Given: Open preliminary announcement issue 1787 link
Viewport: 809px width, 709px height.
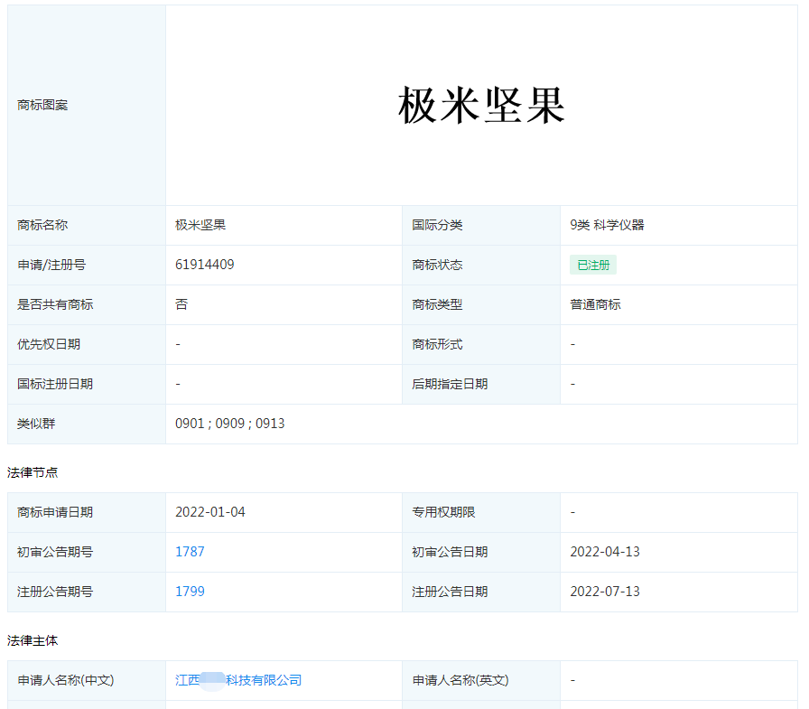Looking at the screenshot, I should coord(190,552).
